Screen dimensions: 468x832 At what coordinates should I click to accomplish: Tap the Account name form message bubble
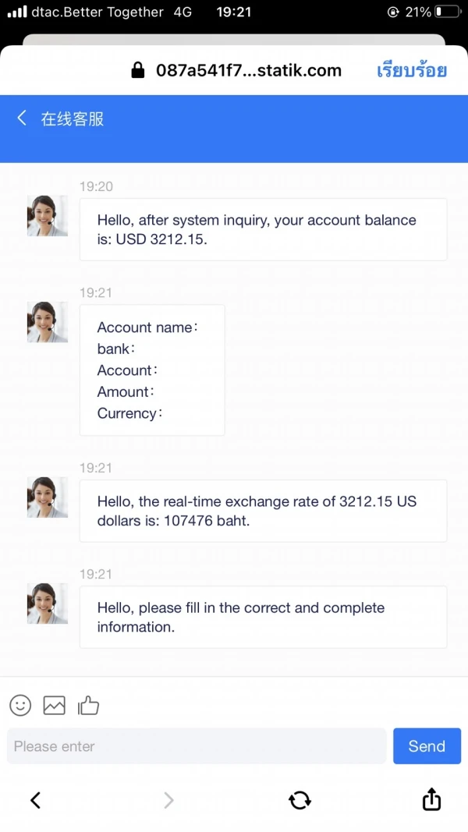click(x=152, y=370)
